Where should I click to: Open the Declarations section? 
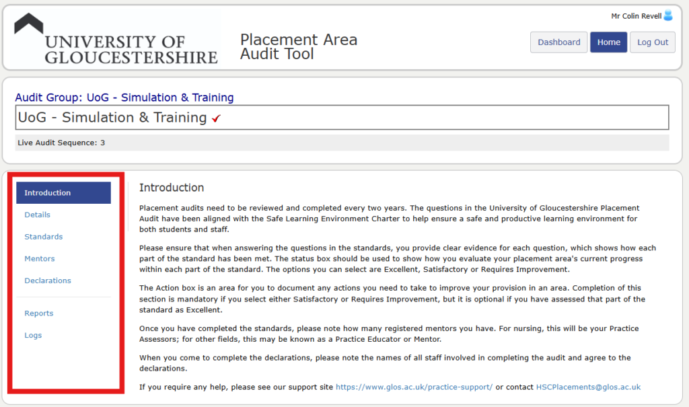pyautogui.click(x=48, y=281)
